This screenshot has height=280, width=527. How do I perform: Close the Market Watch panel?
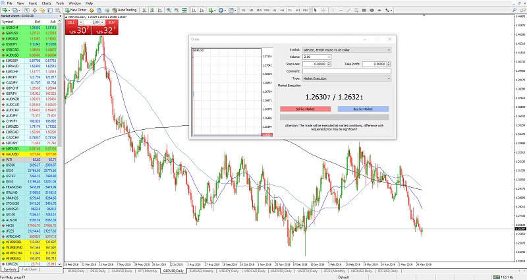pyautogui.click(x=61, y=16)
